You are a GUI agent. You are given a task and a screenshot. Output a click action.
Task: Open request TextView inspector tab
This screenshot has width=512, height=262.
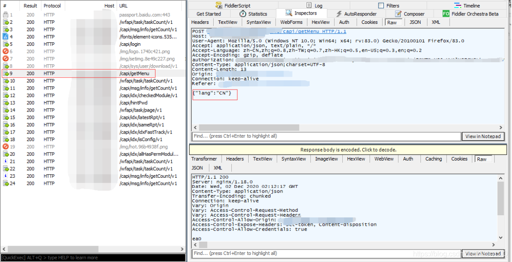[x=228, y=22]
